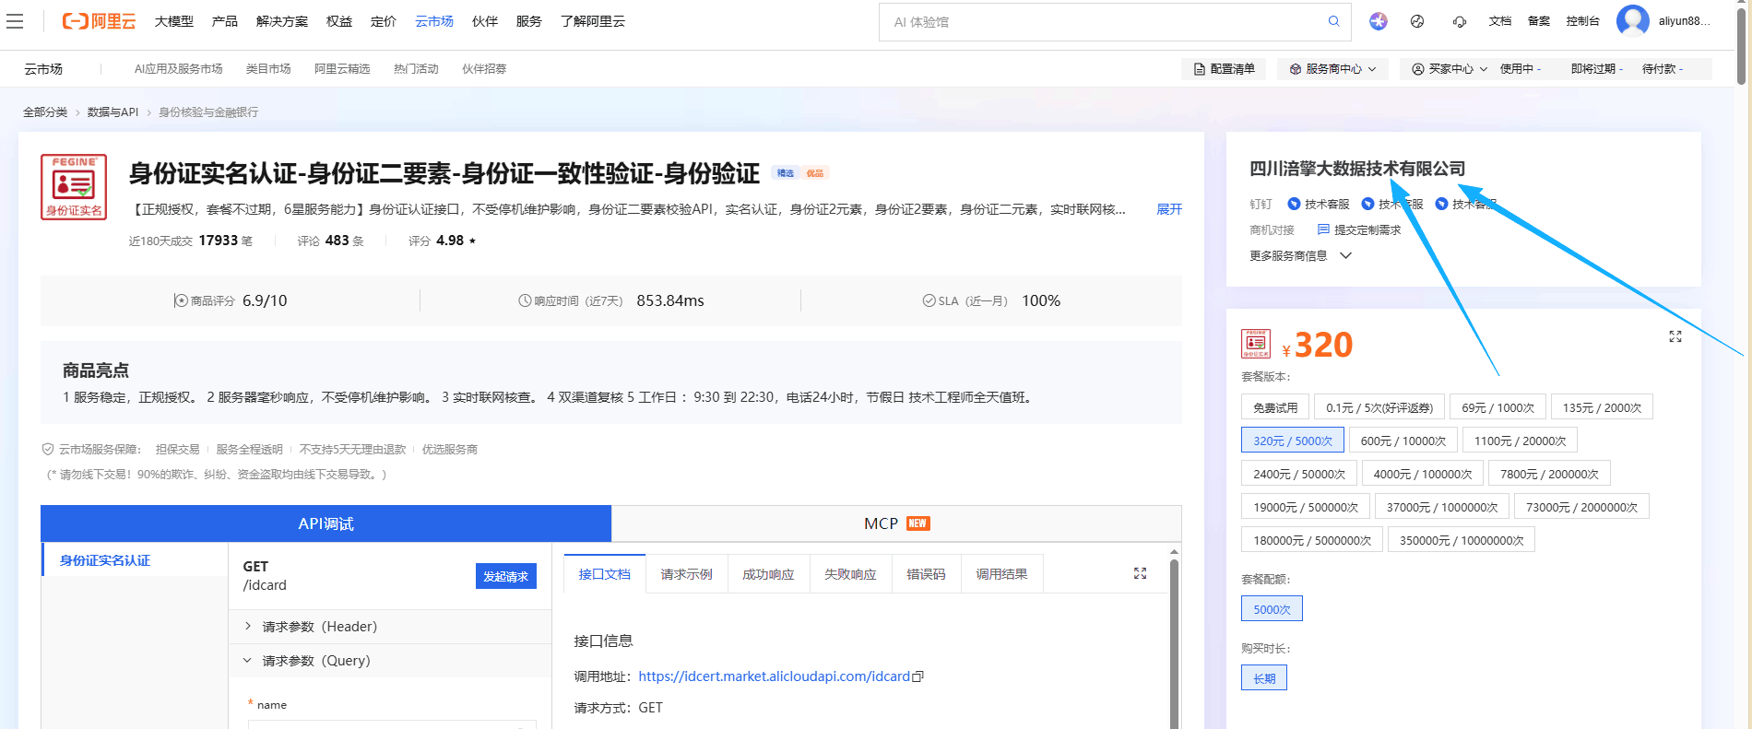Expand the API documentation panel fullscreen

1140,573
